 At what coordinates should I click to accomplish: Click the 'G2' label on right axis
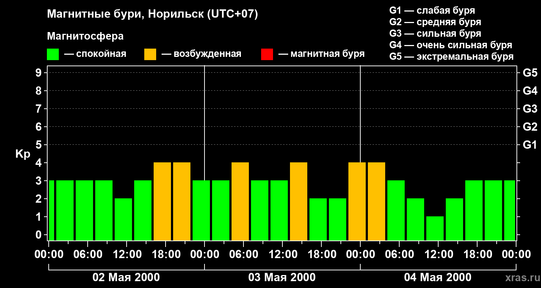coord(530,127)
